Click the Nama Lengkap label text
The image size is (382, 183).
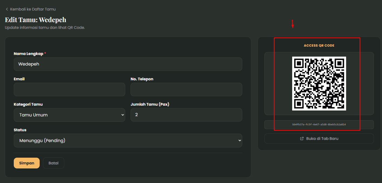pyautogui.click(x=28, y=54)
